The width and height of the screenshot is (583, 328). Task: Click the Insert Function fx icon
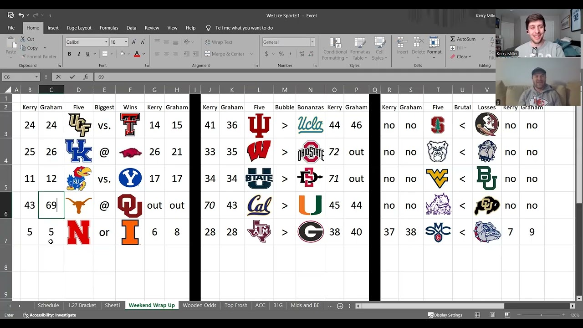[85, 77]
